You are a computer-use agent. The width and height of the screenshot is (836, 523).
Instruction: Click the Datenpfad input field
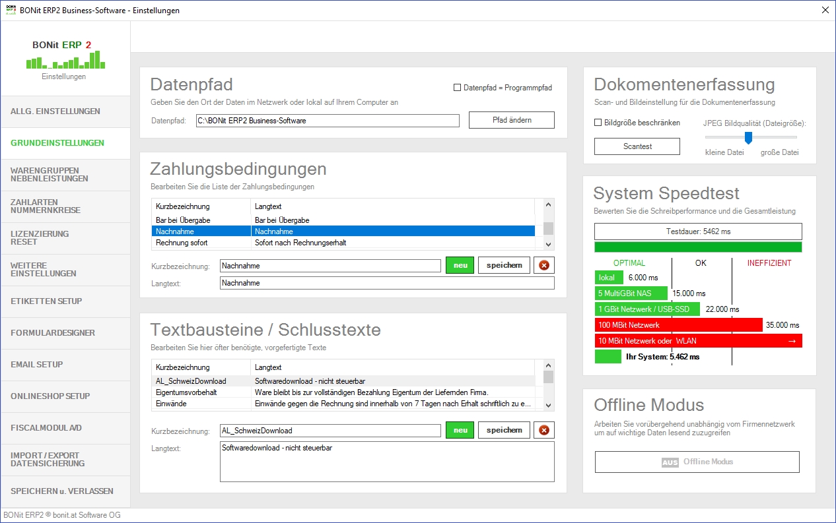pos(327,121)
